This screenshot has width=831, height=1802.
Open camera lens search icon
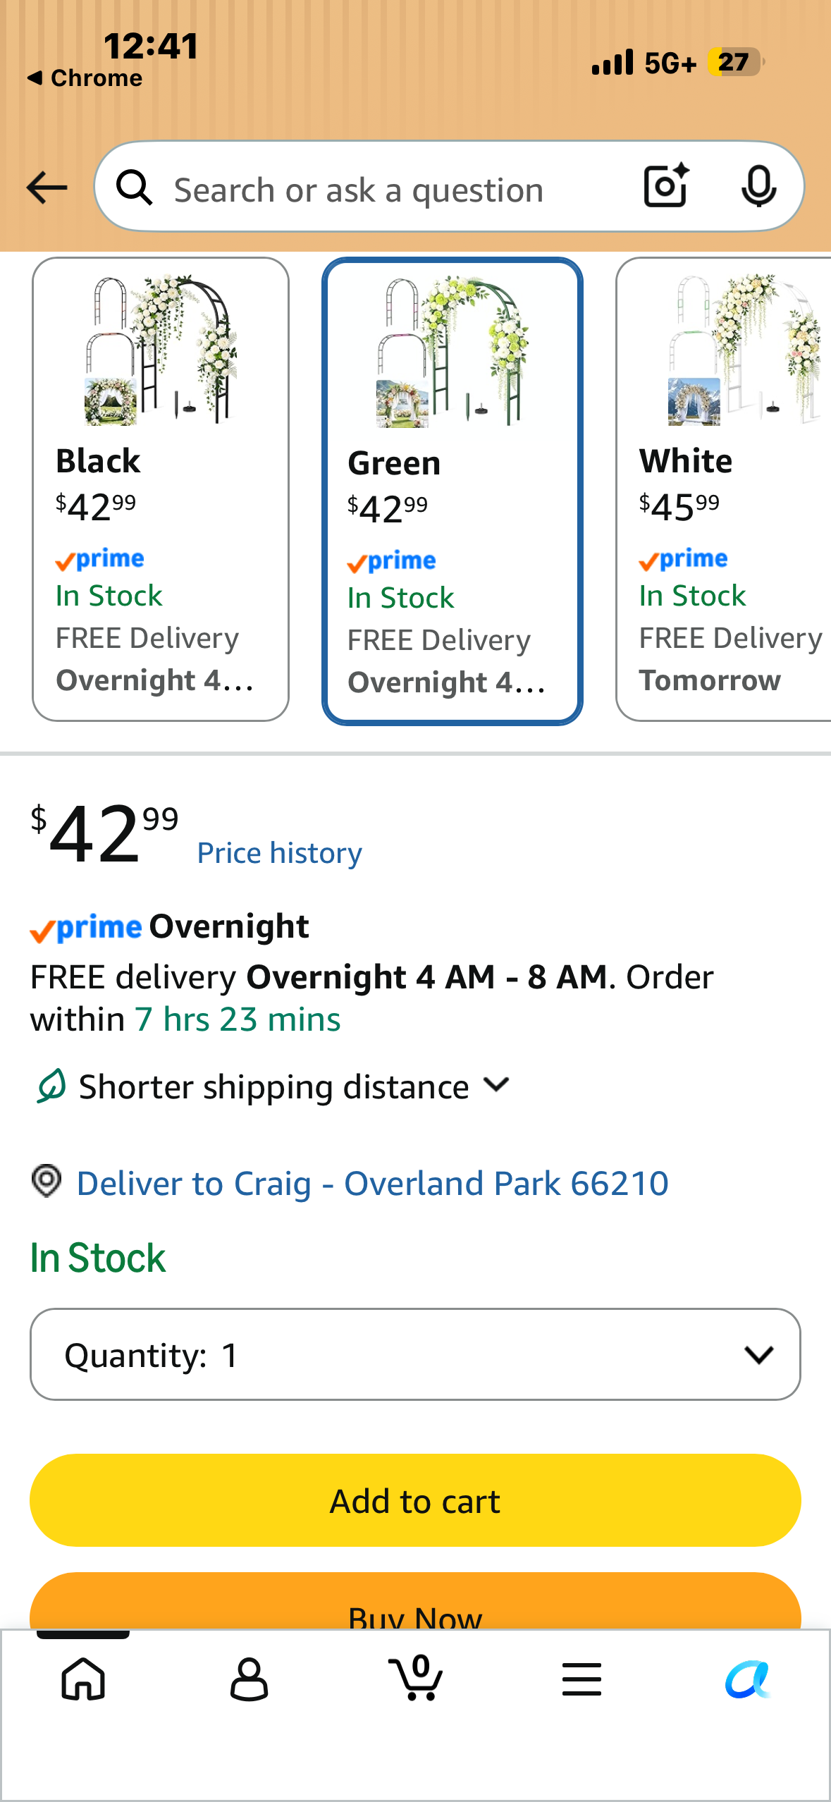pos(666,186)
